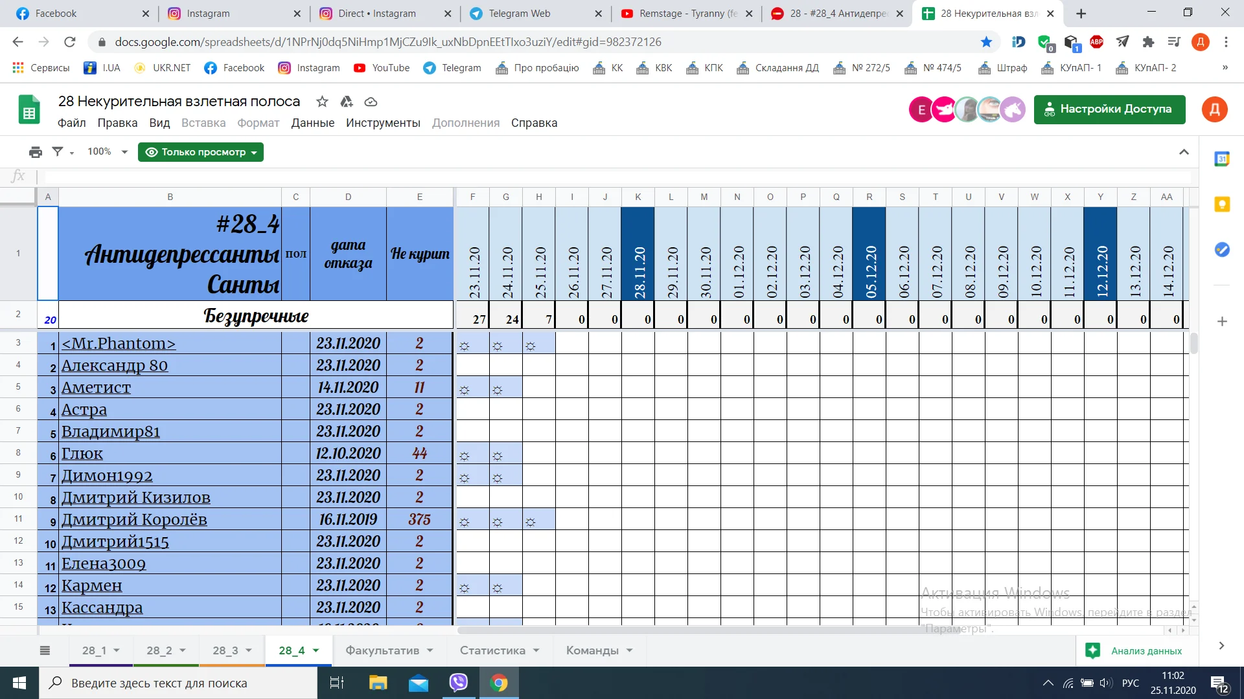Open Google Calendar side panel icon
Screen dimensions: 1244x699
[x=1221, y=159]
